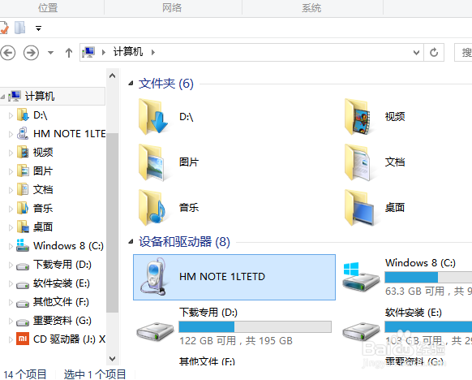Select D:\ in the navigation tree
Image resolution: width=472 pixels, height=380 pixels.
coord(41,115)
